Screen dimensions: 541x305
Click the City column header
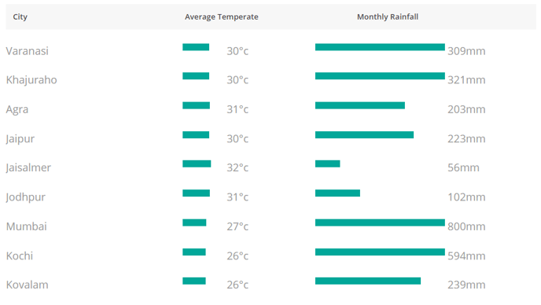[x=20, y=17]
